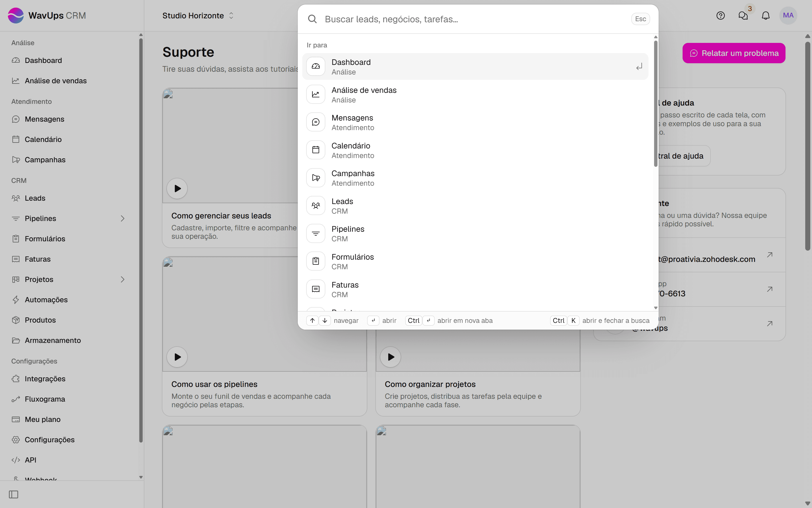This screenshot has height=508, width=812.
Task: Click the API code icon in sidebar
Action: (16, 460)
